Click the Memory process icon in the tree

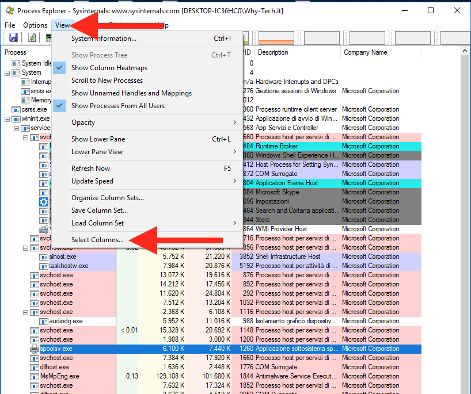coord(25,100)
